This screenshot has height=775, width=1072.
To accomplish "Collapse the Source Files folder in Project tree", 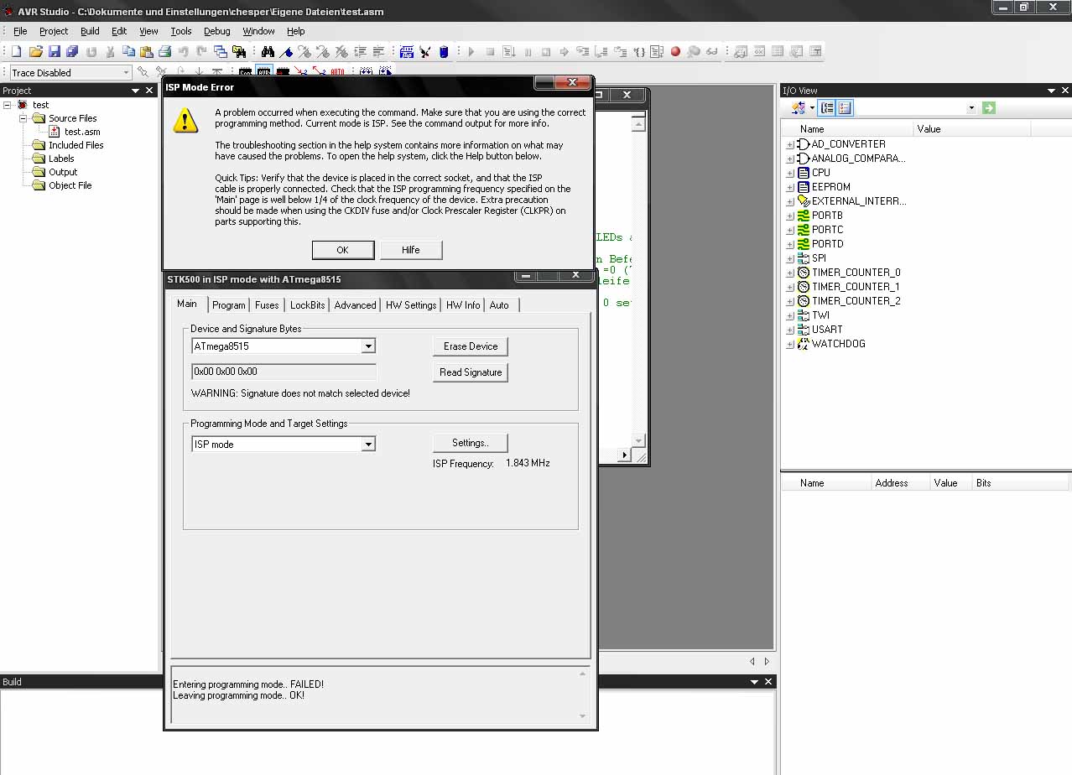I will tap(24, 118).
